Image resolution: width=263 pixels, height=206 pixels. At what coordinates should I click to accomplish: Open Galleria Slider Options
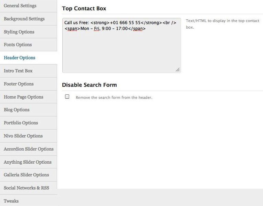(26, 175)
